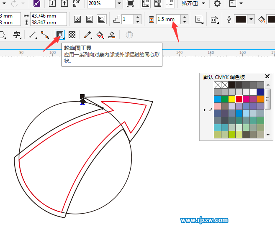The image size is (275, 250).
Task: Click the application launcher icon
Action: tap(233, 3)
